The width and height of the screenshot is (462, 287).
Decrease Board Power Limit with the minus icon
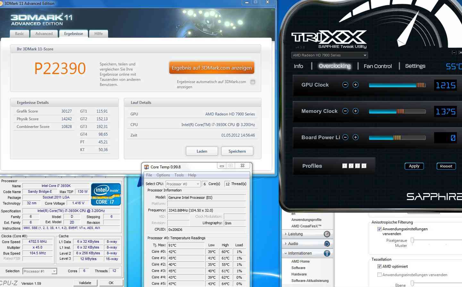pyautogui.click(x=345, y=137)
